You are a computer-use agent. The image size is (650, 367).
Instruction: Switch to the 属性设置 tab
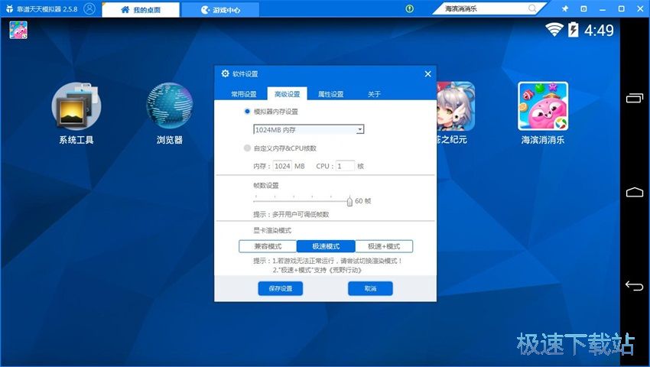[330, 94]
